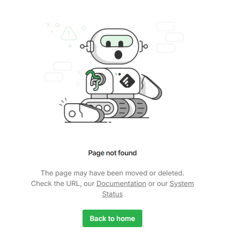
Task: Click the robot's surprised face
Action: 115,46
